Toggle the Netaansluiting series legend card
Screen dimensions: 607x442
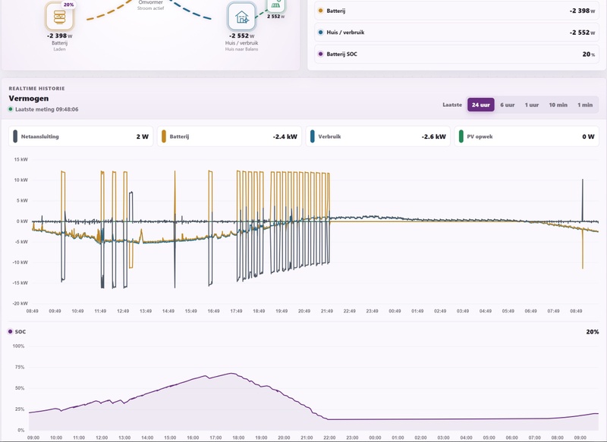click(80, 136)
